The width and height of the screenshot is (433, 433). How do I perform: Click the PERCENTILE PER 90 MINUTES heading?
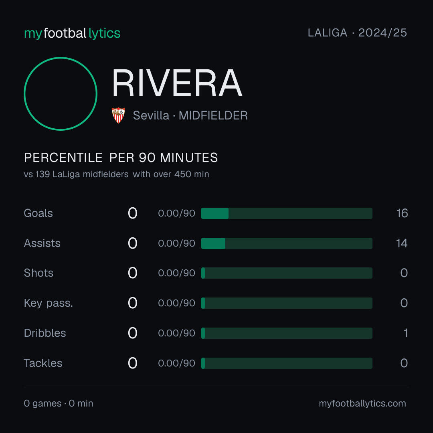point(121,158)
